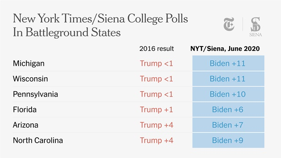Select the Pennsylvania row label
Viewport: 281px width, 158px height.
click(x=35, y=94)
